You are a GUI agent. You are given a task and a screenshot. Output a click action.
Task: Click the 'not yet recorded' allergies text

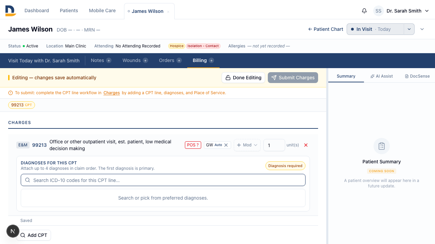(x=268, y=46)
